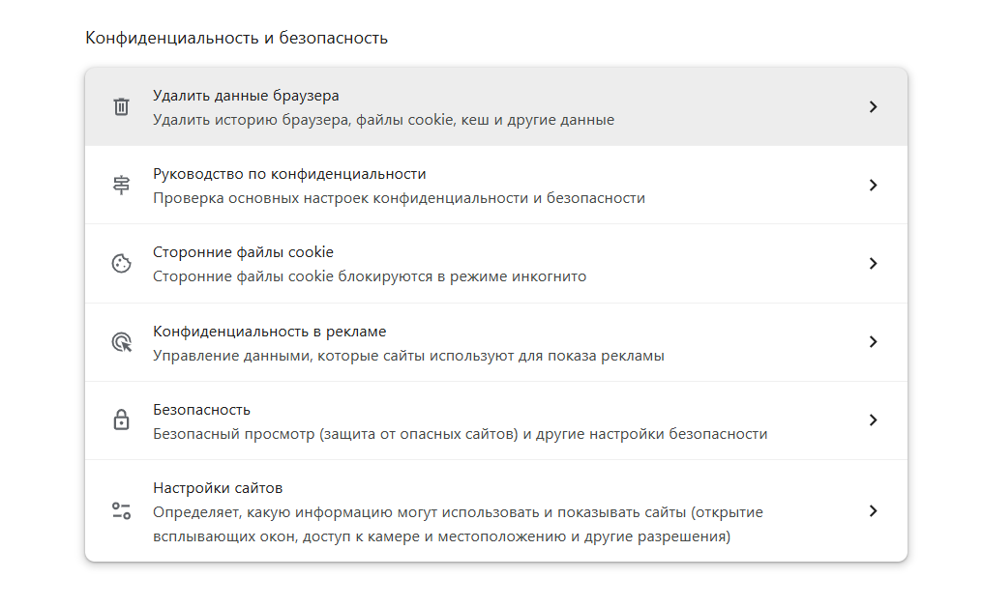Expand arrow for Удалить данные браузера
This screenshot has height=608, width=982.
[873, 106]
